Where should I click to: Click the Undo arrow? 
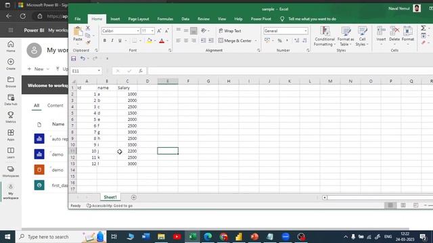coord(83,59)
